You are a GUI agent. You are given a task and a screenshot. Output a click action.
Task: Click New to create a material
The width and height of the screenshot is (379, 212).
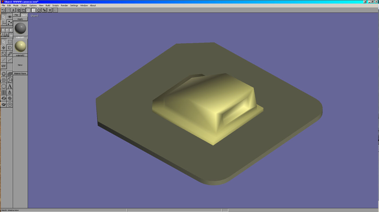pyautogui.click(x=20, y=65)
